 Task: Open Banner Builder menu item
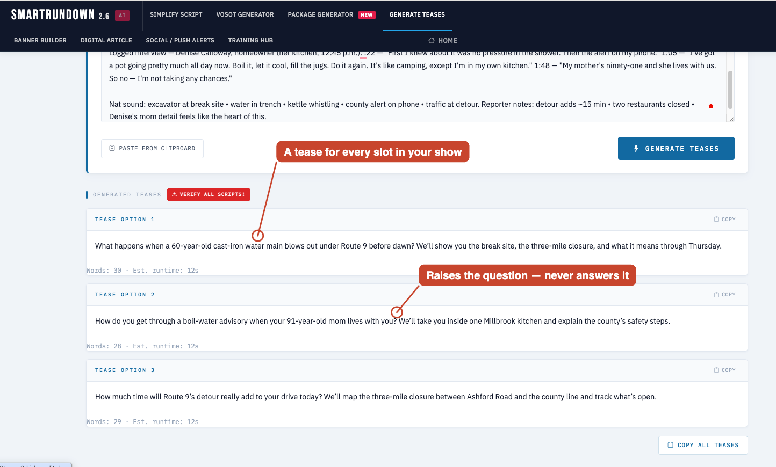pyautogui.click(x=40, y=40)
